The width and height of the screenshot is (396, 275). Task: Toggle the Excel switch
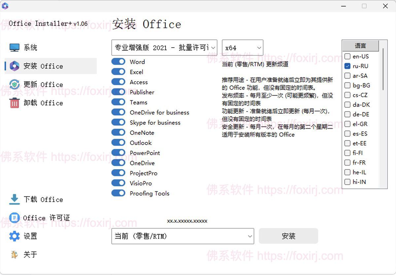pos(118,72)
